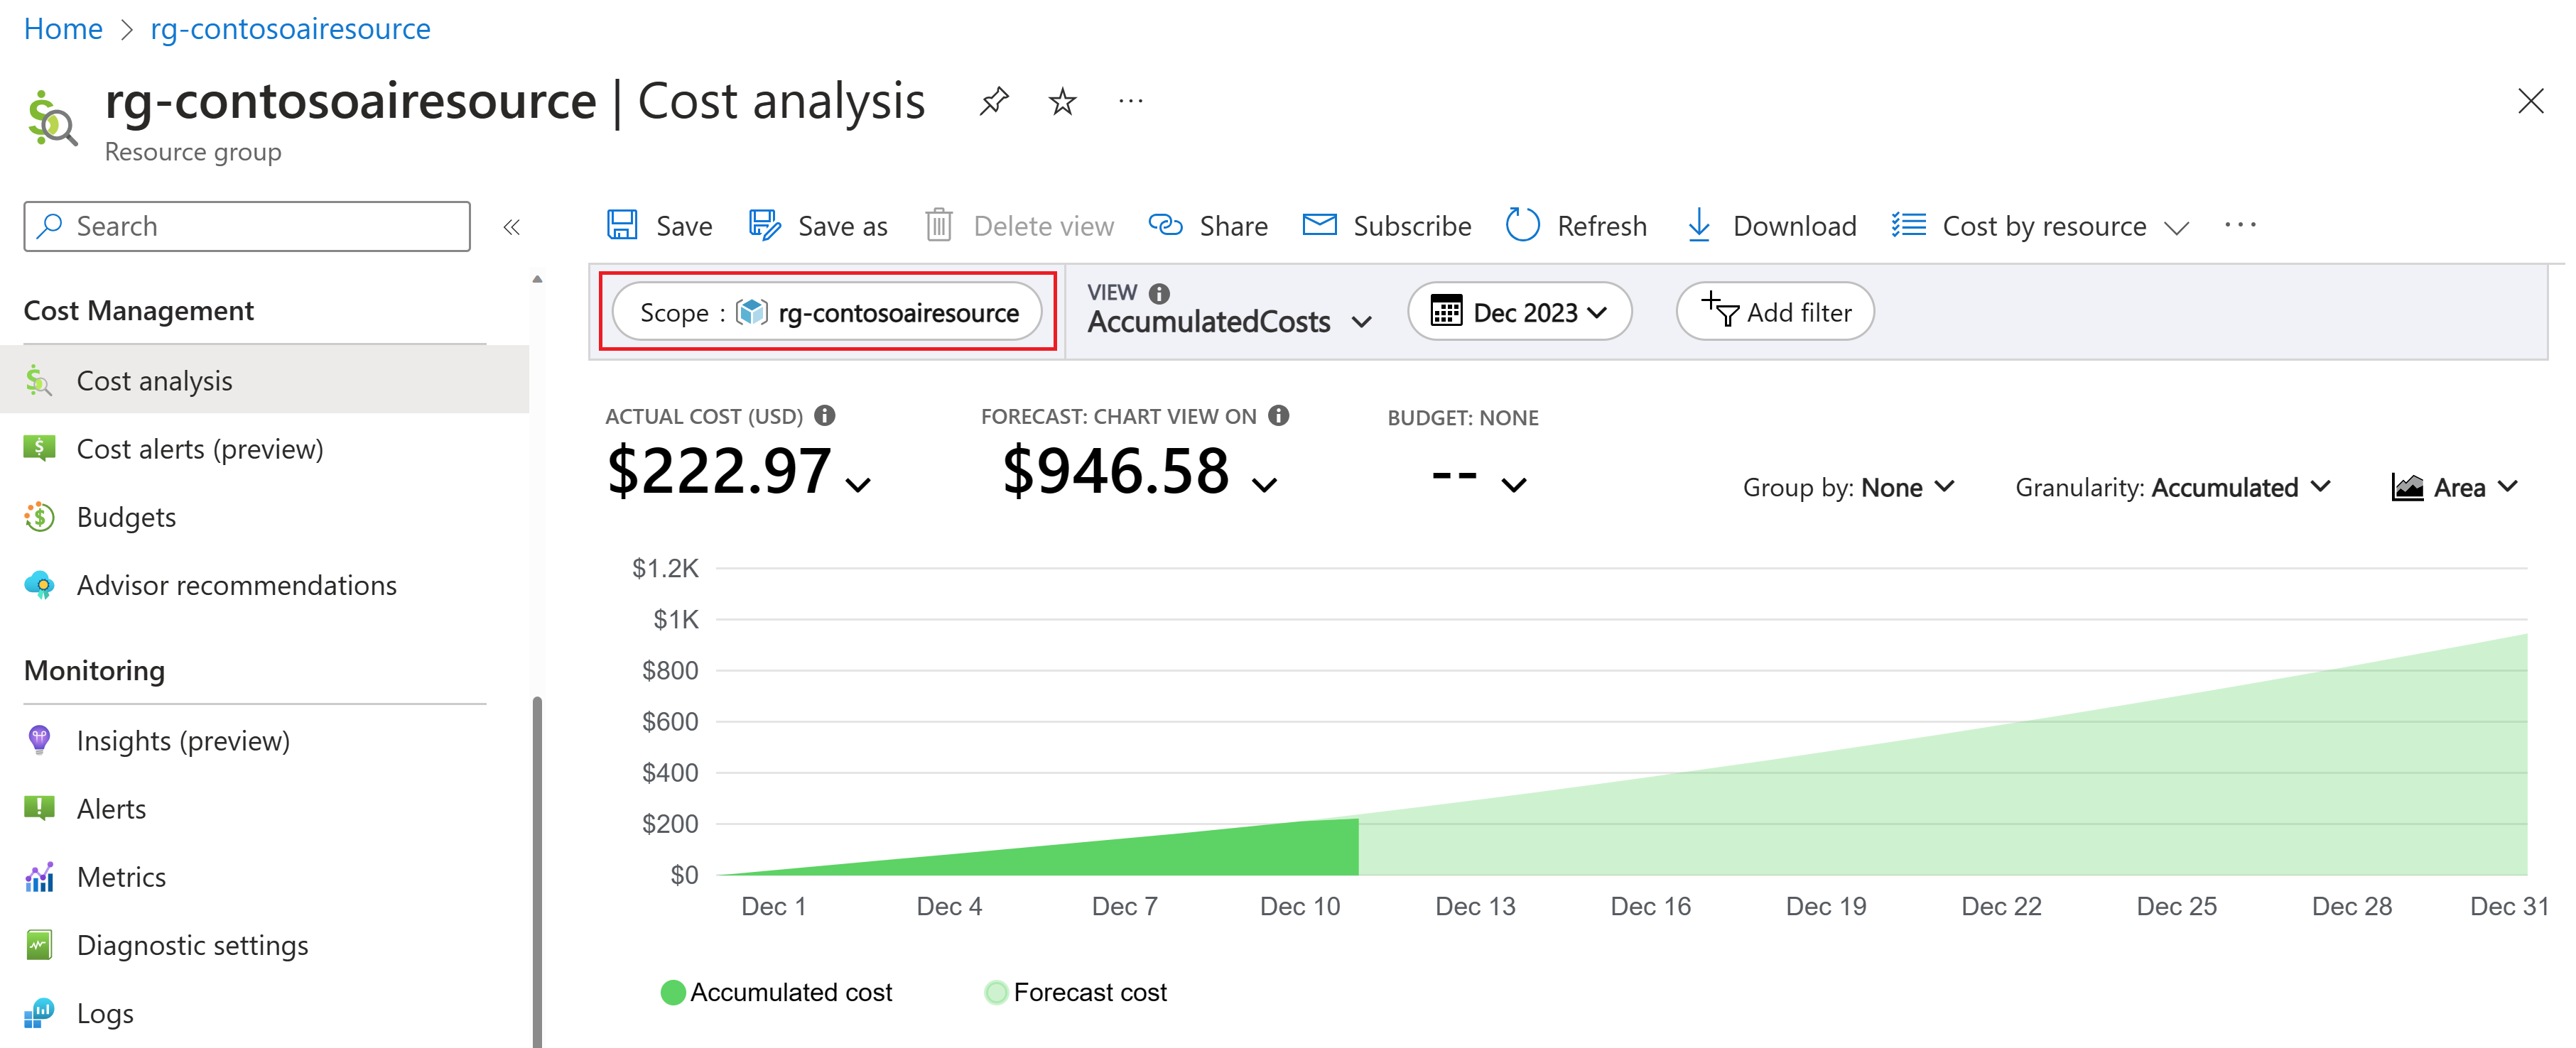Show info for Forecast chart view
Viewport: 2576px width, 1048px height.
[x=1279, y=415]
